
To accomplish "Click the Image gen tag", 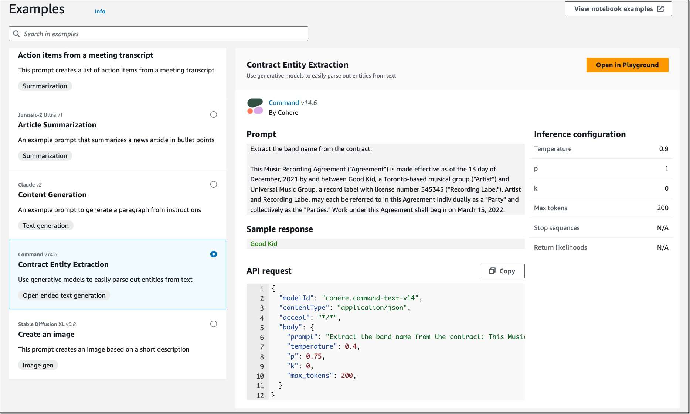I will pyautogui.click(x=38, y=365).
